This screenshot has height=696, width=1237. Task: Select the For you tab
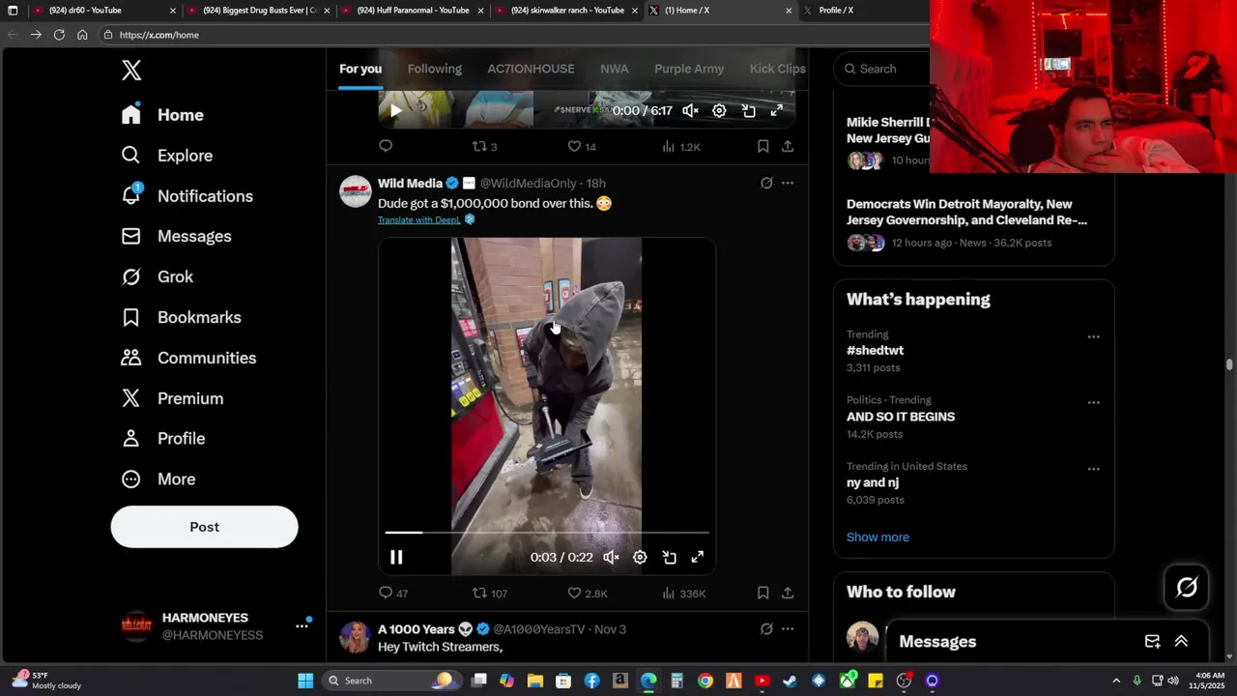360,69
